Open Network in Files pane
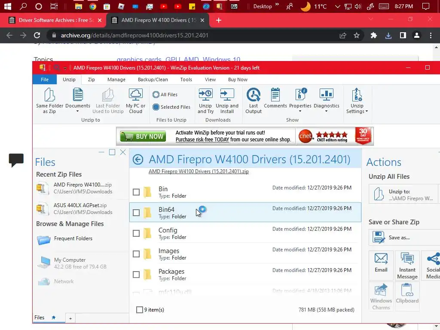 (x=55, y=281)
